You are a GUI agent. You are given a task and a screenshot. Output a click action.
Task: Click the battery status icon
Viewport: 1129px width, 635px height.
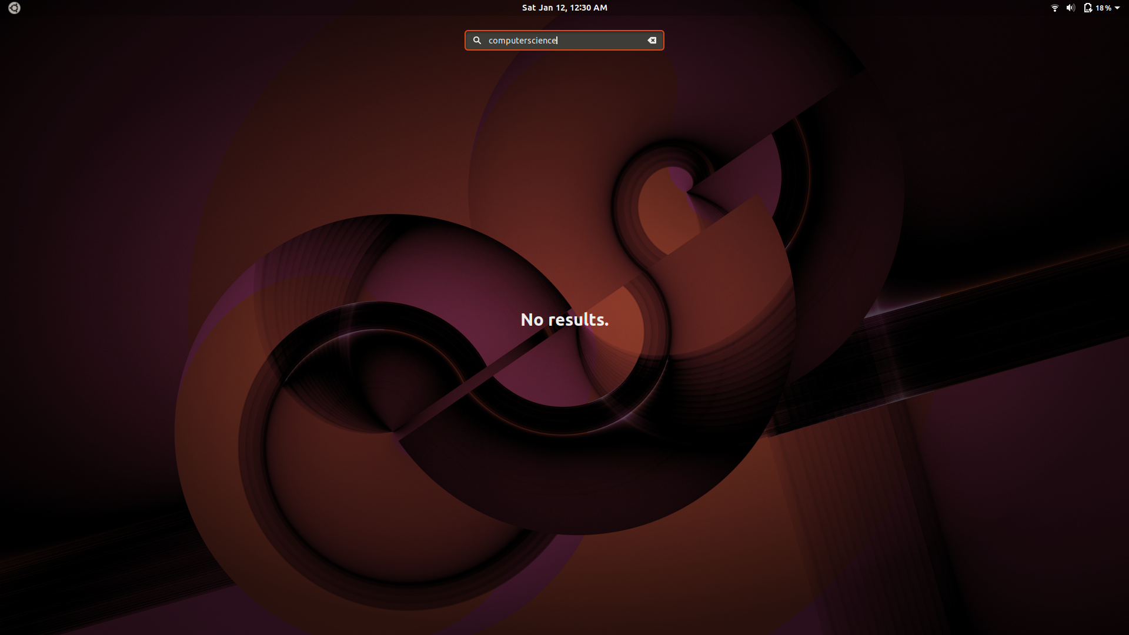point(1087,8)
